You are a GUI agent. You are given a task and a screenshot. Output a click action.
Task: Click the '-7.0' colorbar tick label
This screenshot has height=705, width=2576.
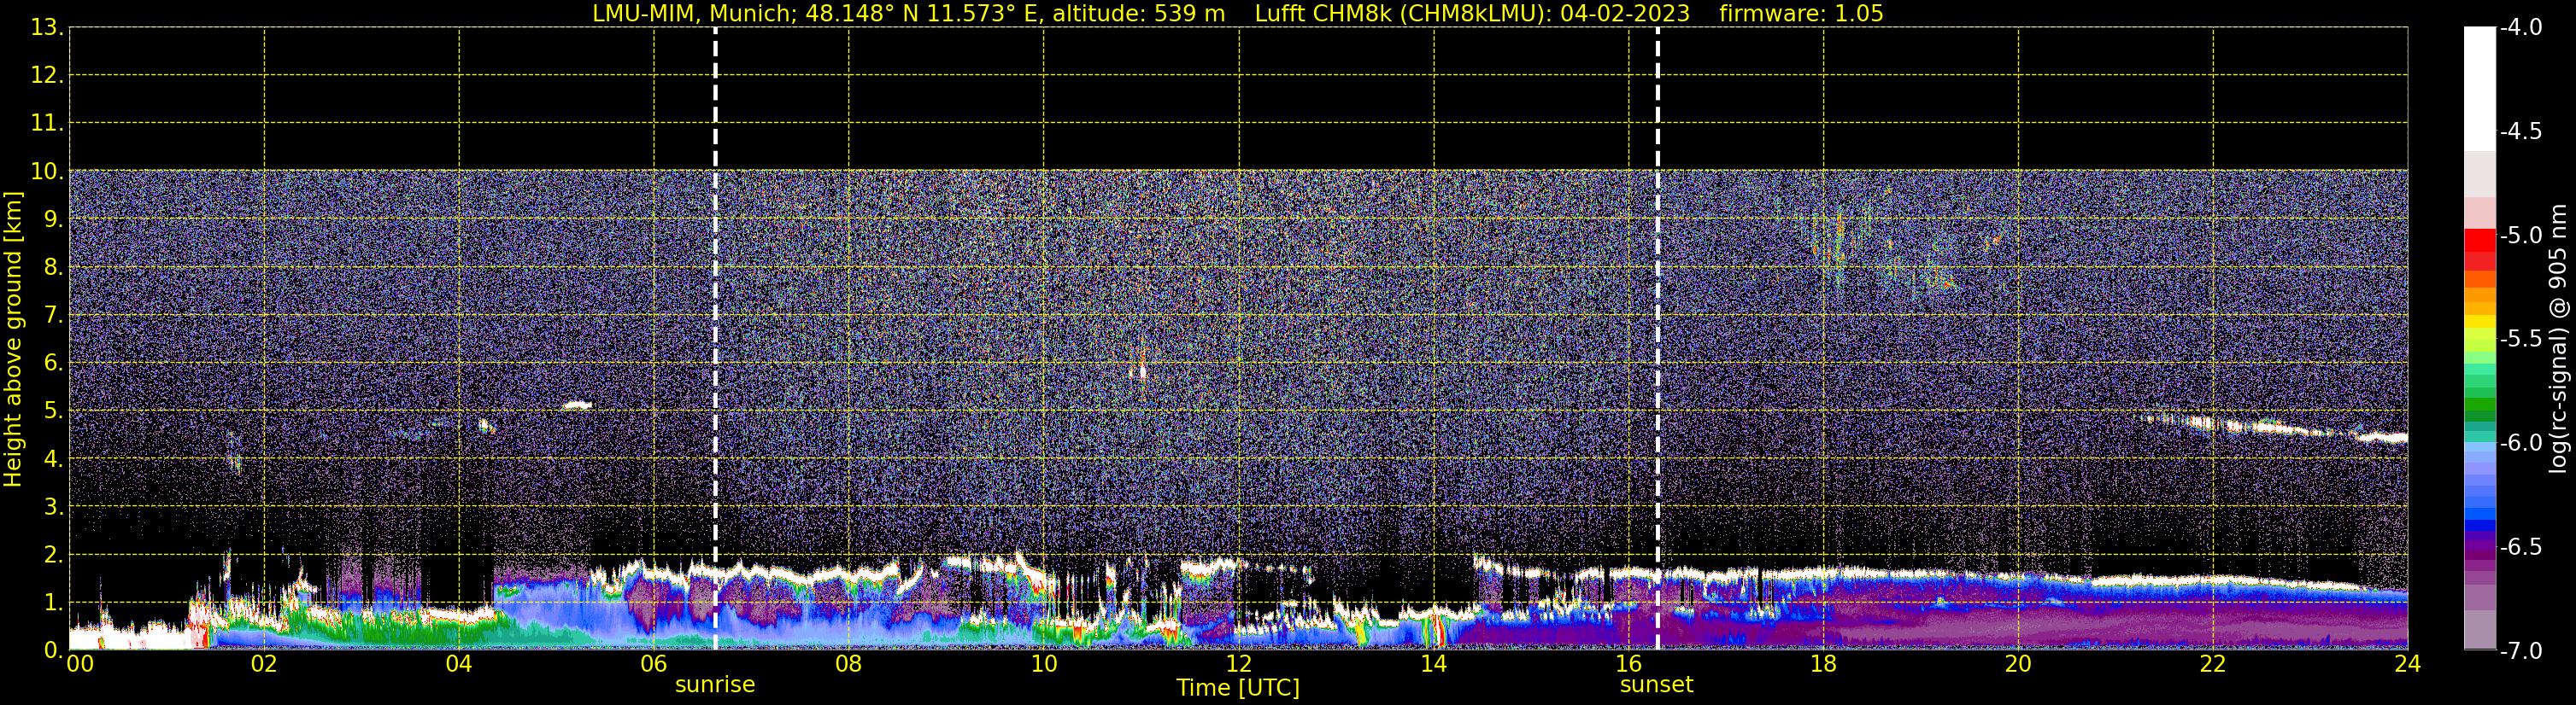(x=2521, y=651)
